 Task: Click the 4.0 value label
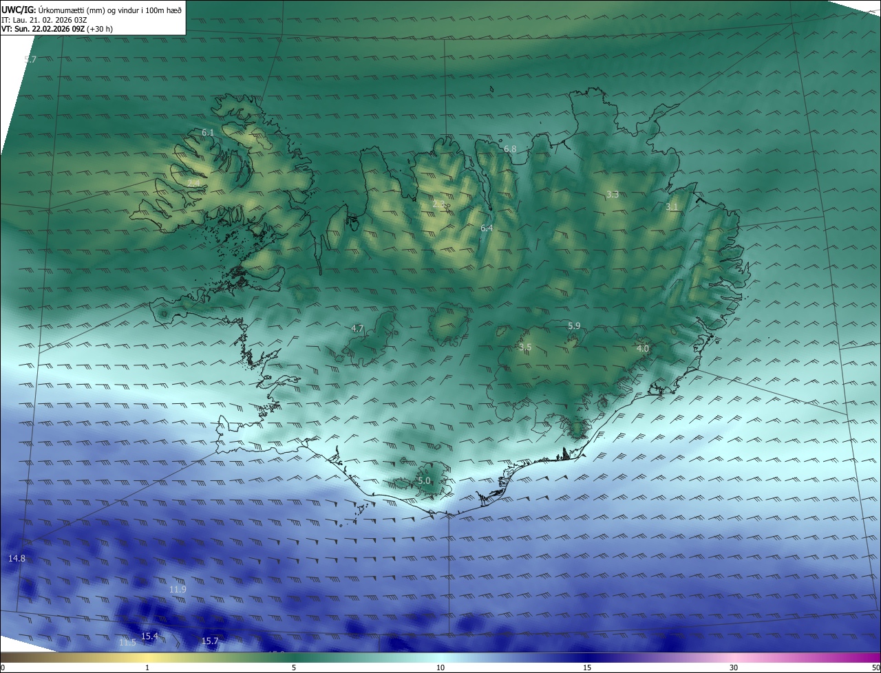point(643,349)
